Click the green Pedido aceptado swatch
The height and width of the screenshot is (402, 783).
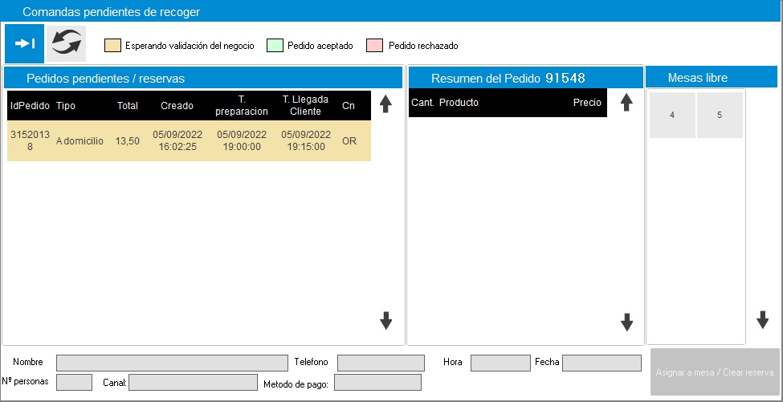(x=274, y=46)
